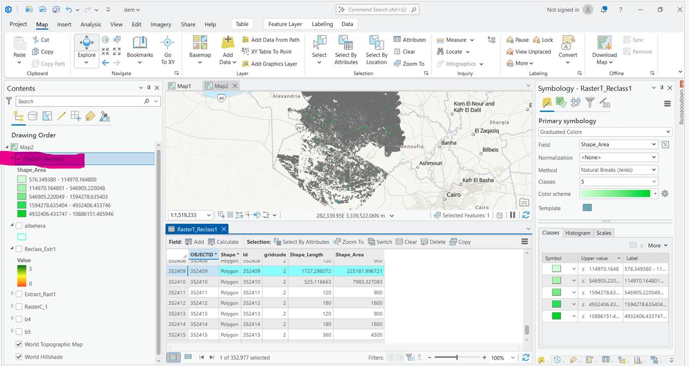Toggle visibility of b5 layer

20,332
